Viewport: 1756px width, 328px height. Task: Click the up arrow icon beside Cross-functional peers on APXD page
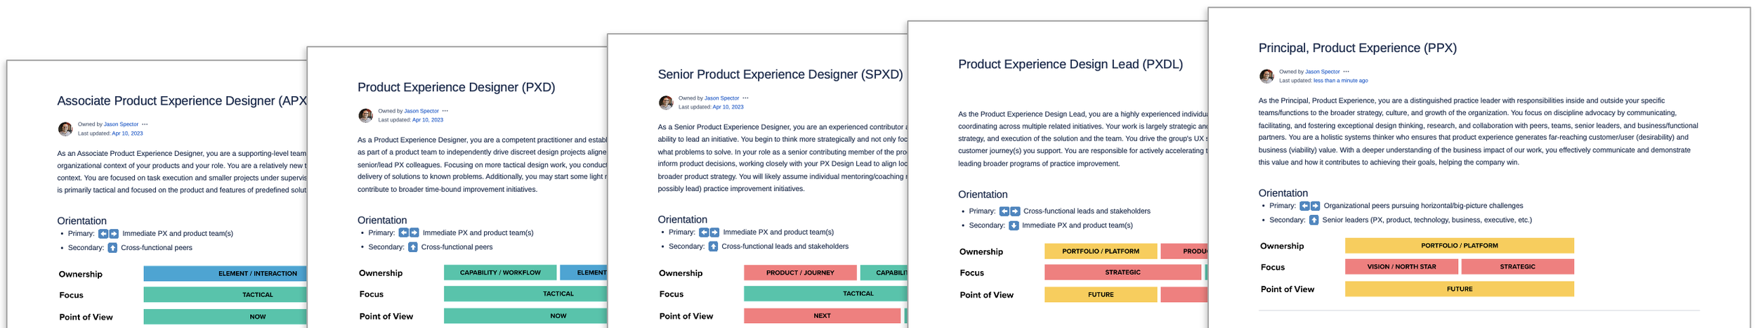click(112, 248)
